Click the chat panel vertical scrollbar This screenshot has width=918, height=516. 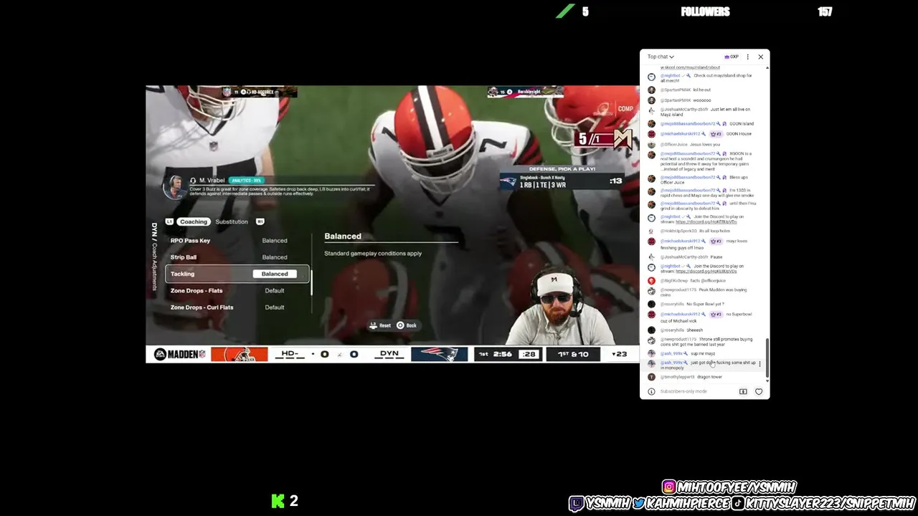[767, 358]
